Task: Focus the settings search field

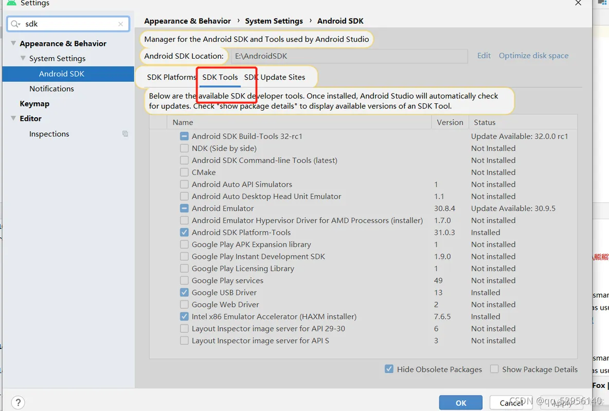Action: coord(68,24)
